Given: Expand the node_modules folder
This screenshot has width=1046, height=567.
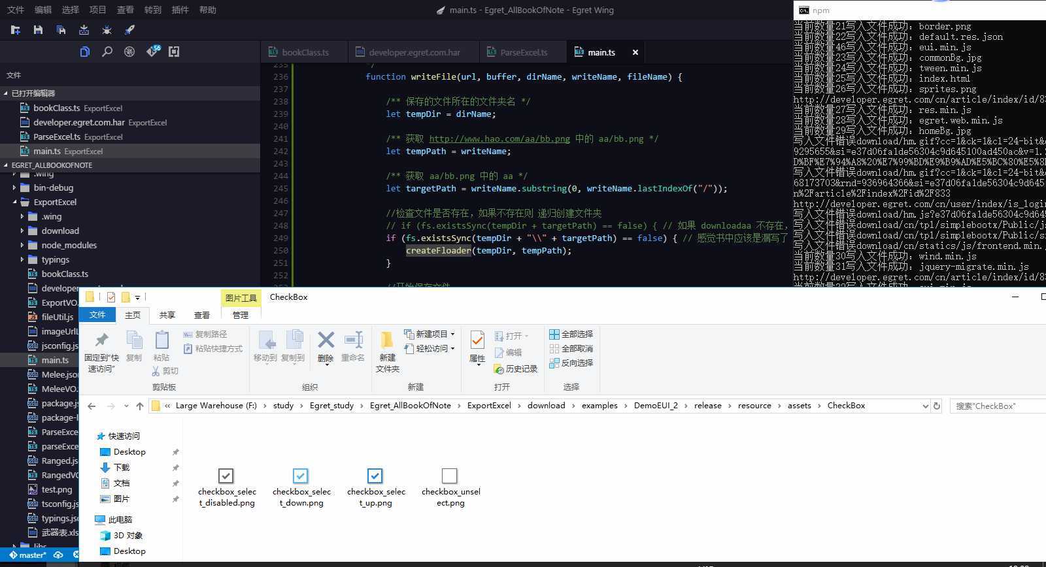Looking at the screenshot, I should [22, 245].
